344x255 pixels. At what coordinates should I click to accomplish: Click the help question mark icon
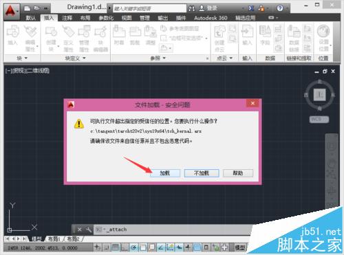(x=279, y=8)
